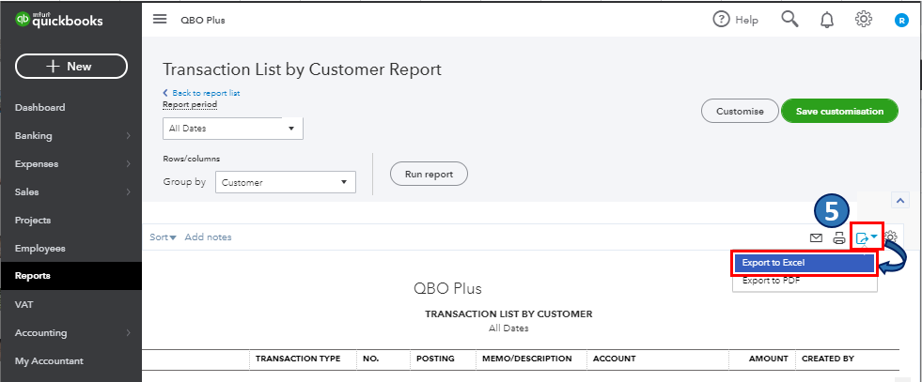Print the report using printer icon

[838, 237]
